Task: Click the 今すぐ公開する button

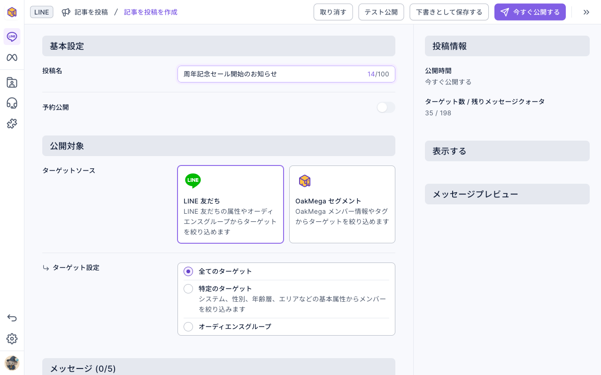Action: (530, 12)
